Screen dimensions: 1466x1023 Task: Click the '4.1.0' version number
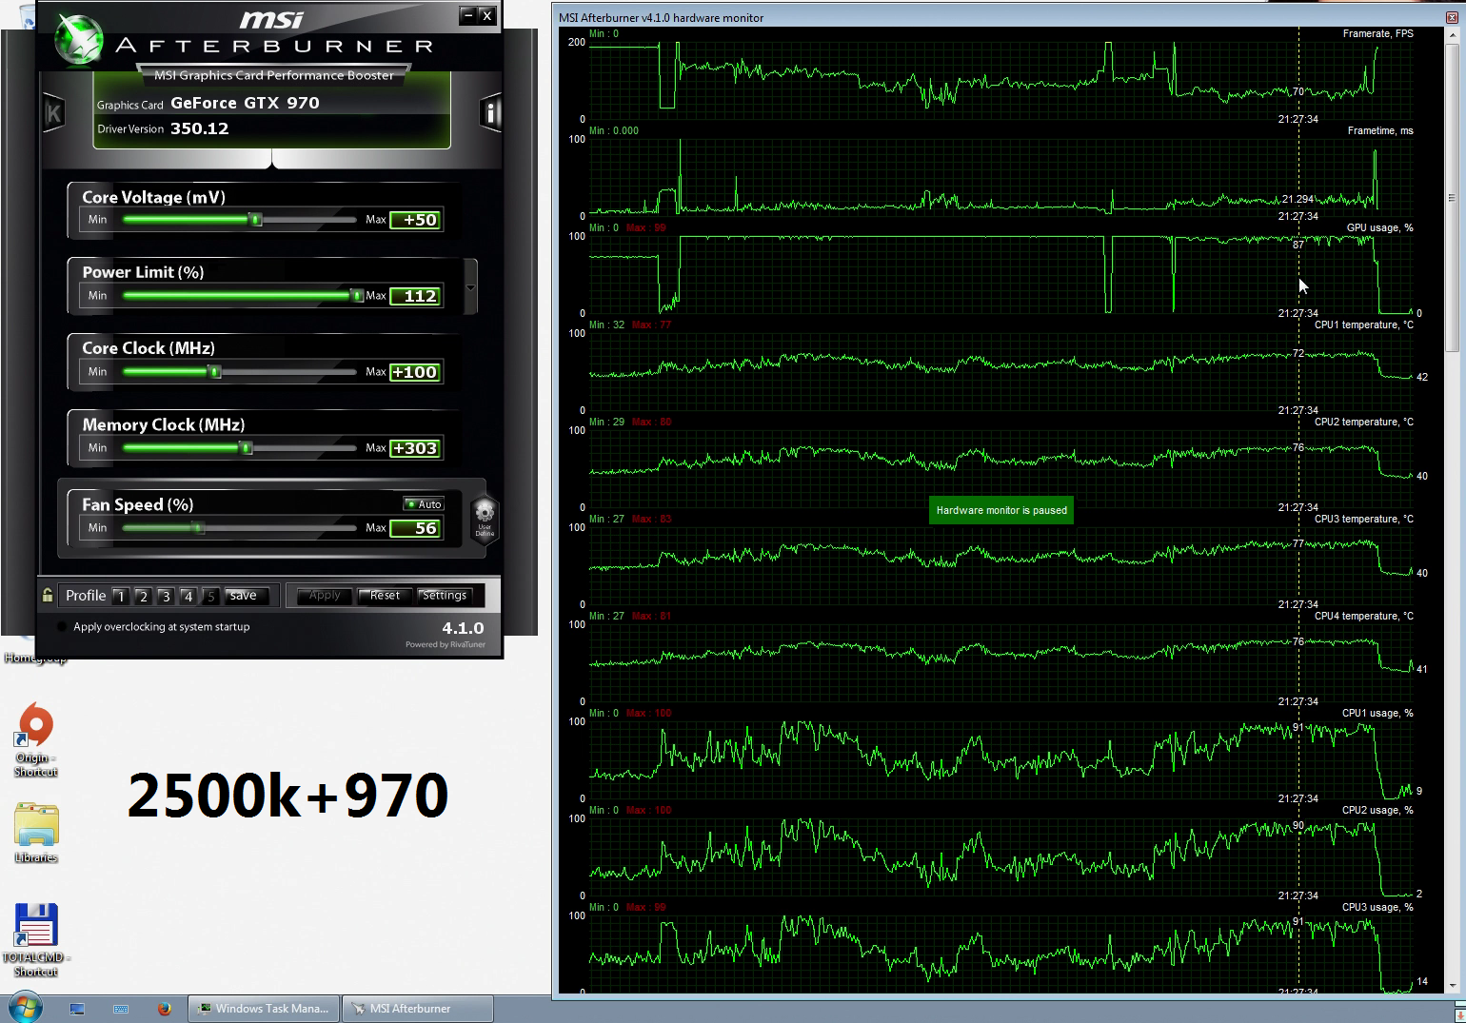pos(463,628)
